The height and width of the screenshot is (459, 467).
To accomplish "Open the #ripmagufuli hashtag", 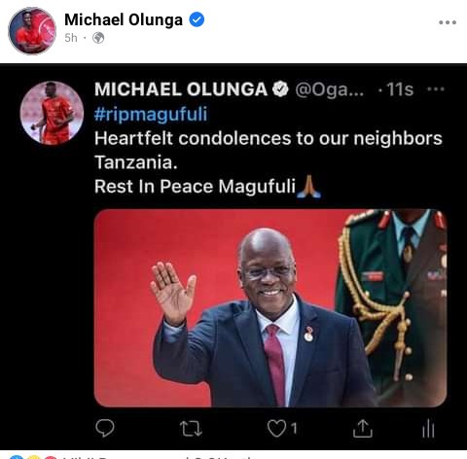I will point(151,115).
